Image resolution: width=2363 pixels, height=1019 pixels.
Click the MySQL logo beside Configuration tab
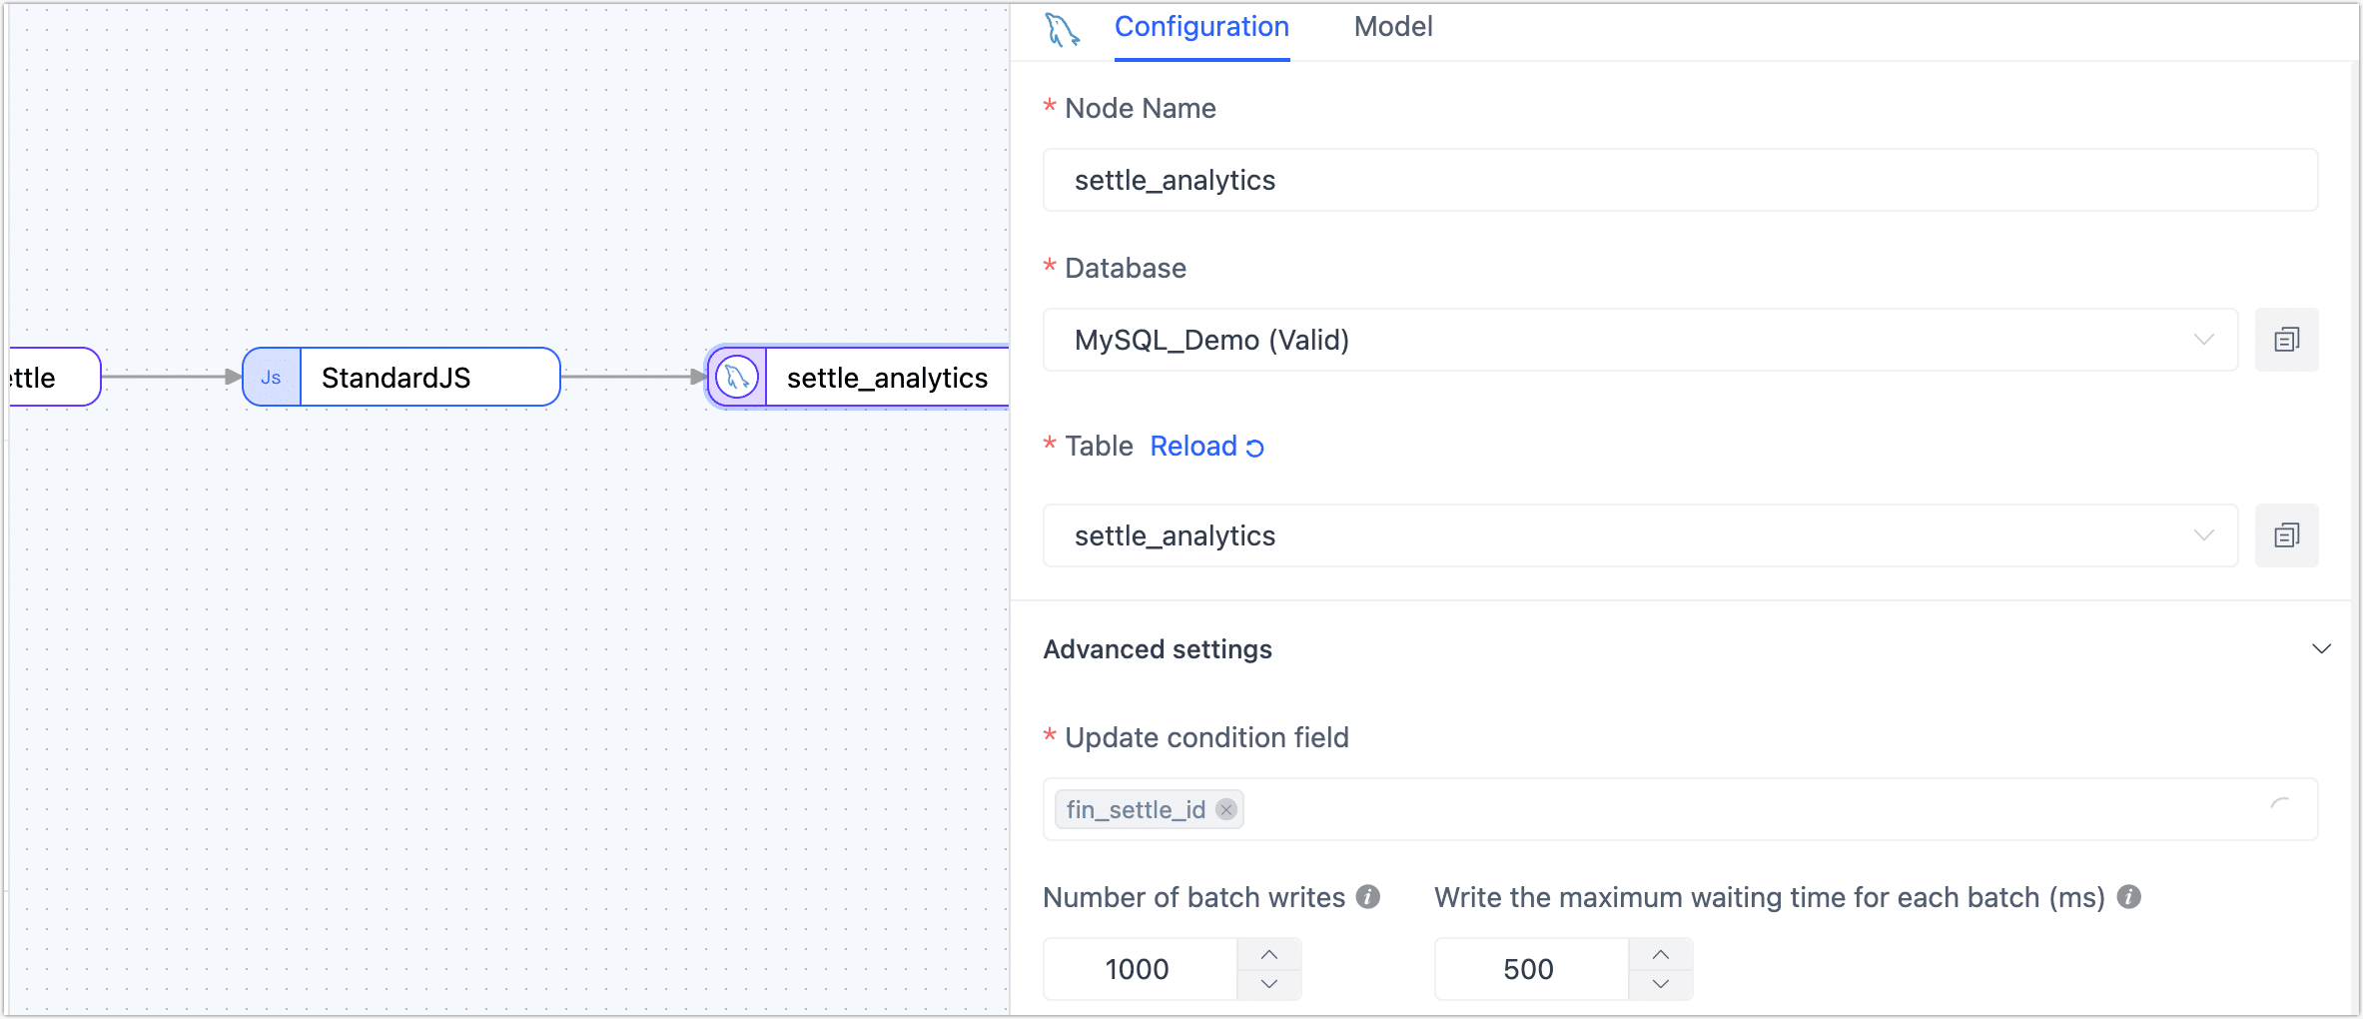pyautogui.click(x=1062, y=29)
